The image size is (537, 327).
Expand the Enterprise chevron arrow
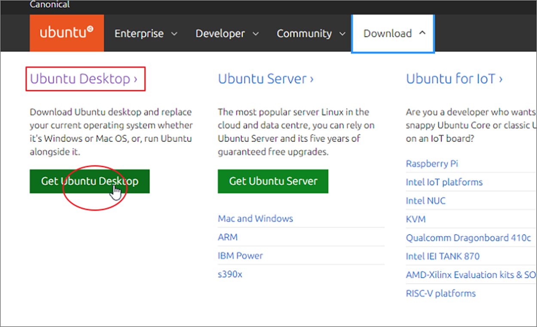click(x=174, y=34)
